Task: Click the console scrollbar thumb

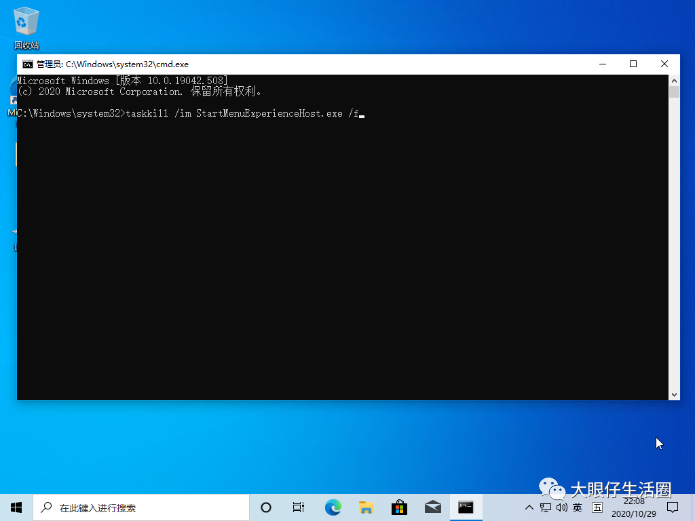Action: click(x=674, y=92)
